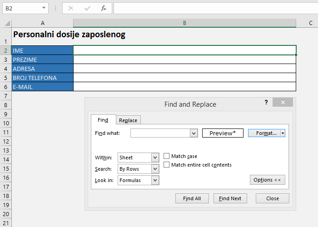Viewport: 318px width, 227px height.
Task: Enable the Match case checkbox
Action: tap(166, 156)
